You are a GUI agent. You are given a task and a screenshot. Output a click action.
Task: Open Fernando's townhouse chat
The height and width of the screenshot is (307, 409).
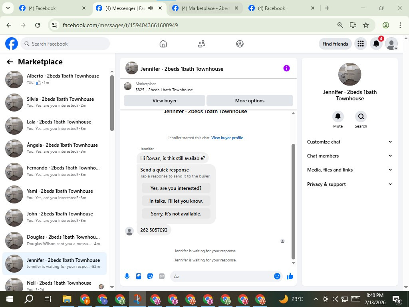click(x=55, y=171)
